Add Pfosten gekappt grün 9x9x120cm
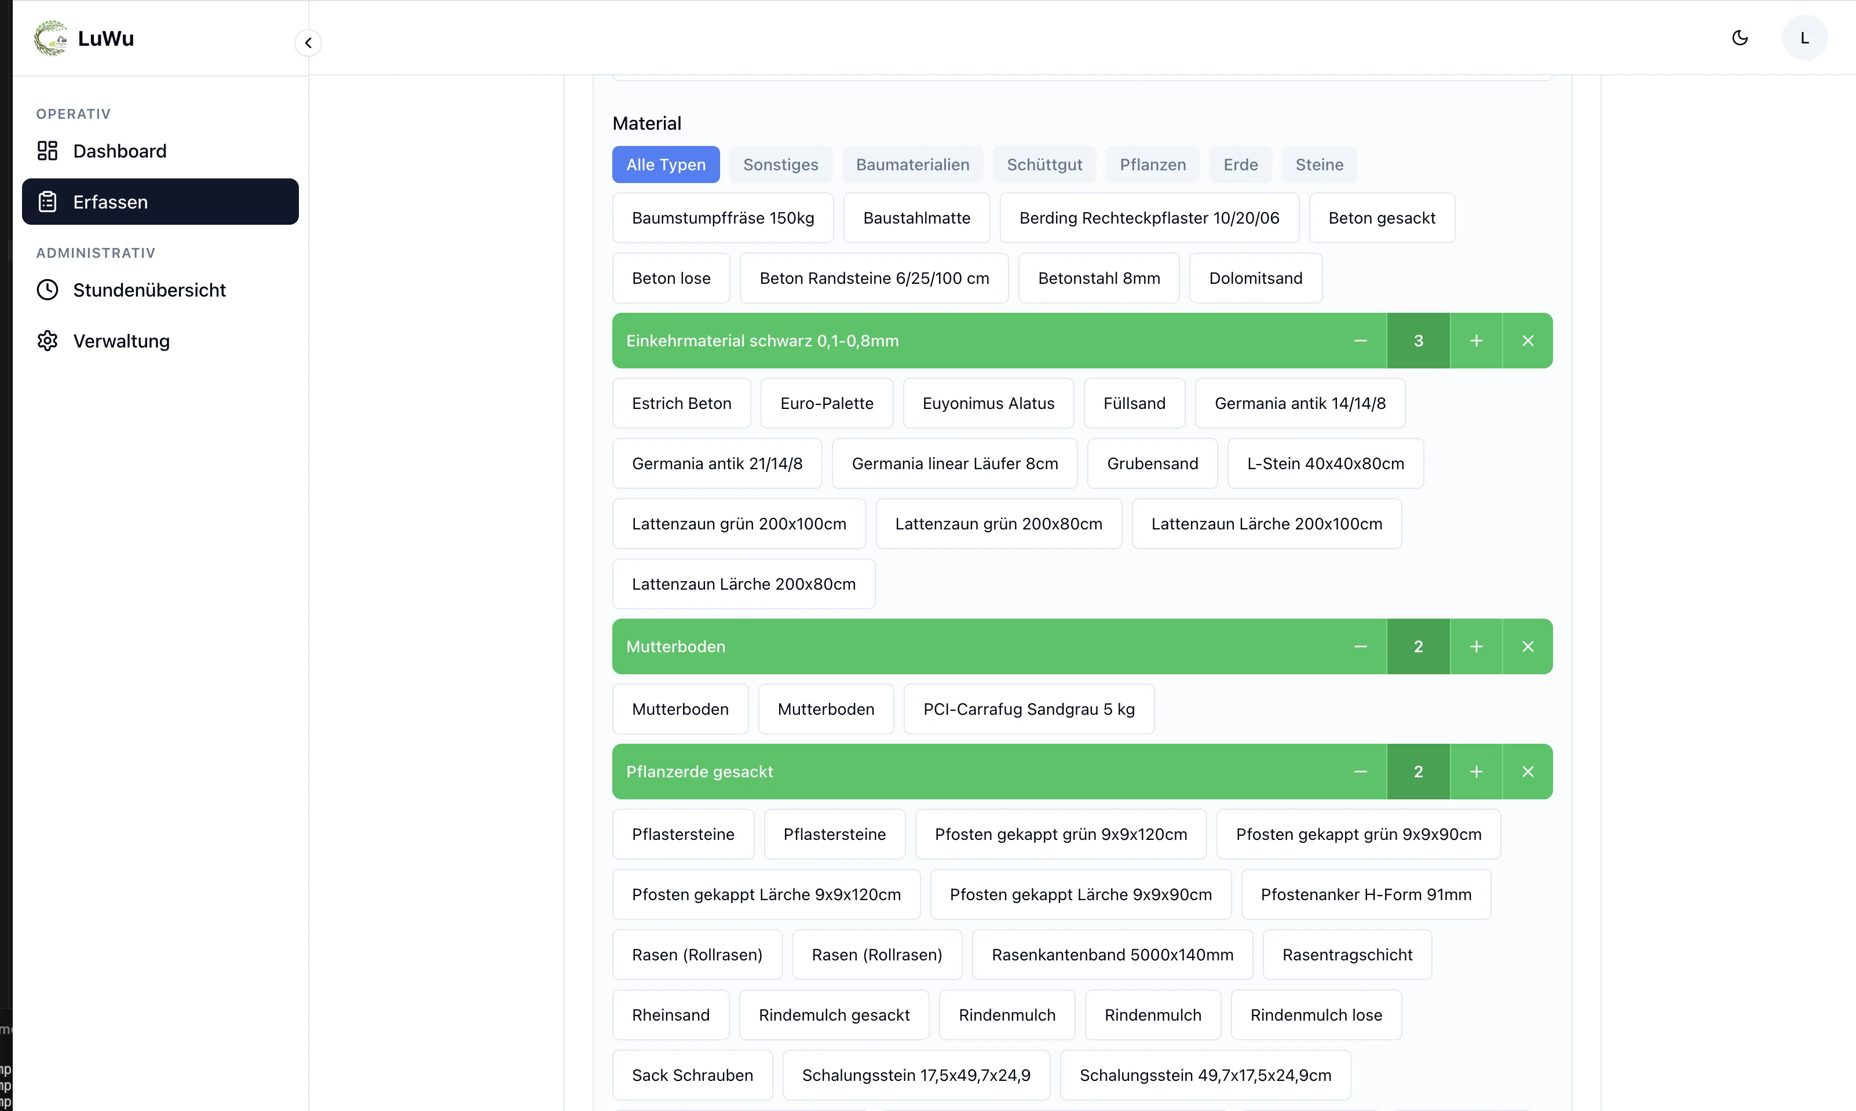The image size is (1856, 1111). pos(1060,834)
